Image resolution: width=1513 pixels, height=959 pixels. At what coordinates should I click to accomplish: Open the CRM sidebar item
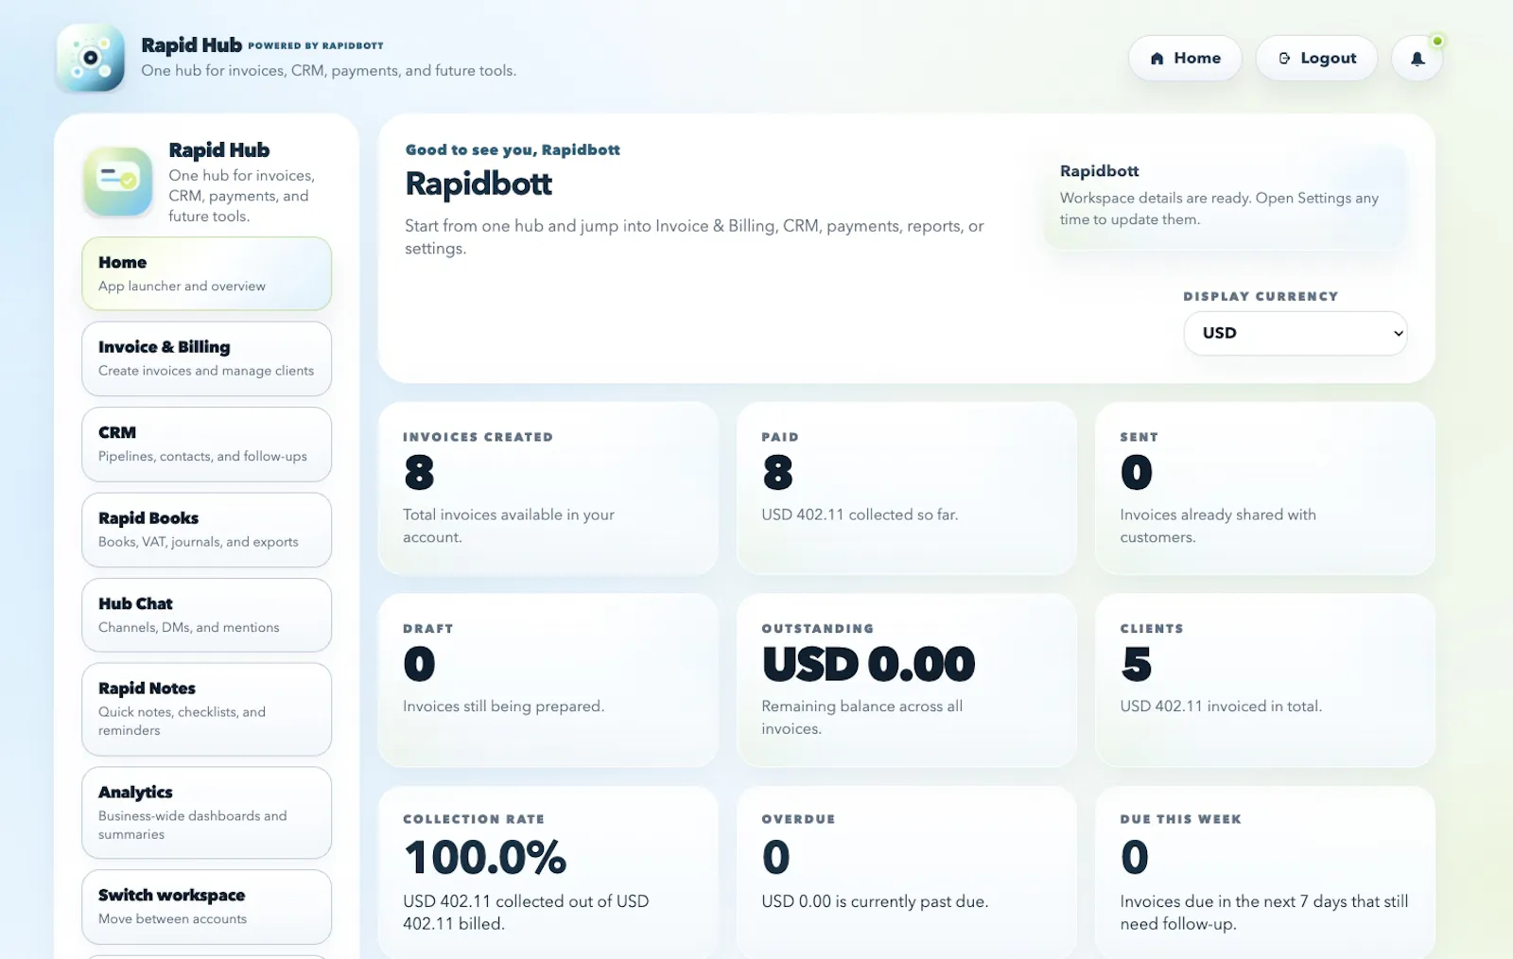point(206,444)
